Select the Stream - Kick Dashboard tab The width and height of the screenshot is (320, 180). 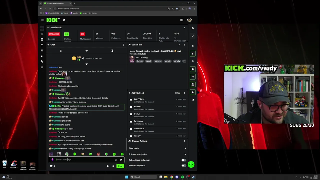[57, 3]
